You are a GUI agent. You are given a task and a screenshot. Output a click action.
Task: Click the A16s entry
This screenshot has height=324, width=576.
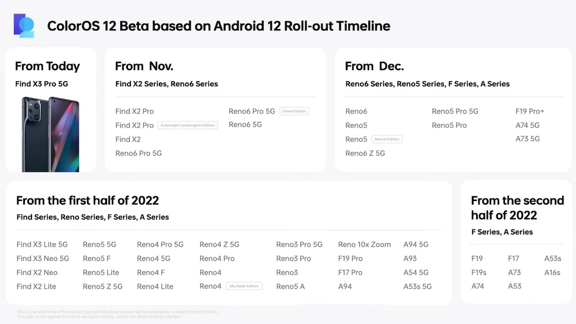tap(552, 272)
